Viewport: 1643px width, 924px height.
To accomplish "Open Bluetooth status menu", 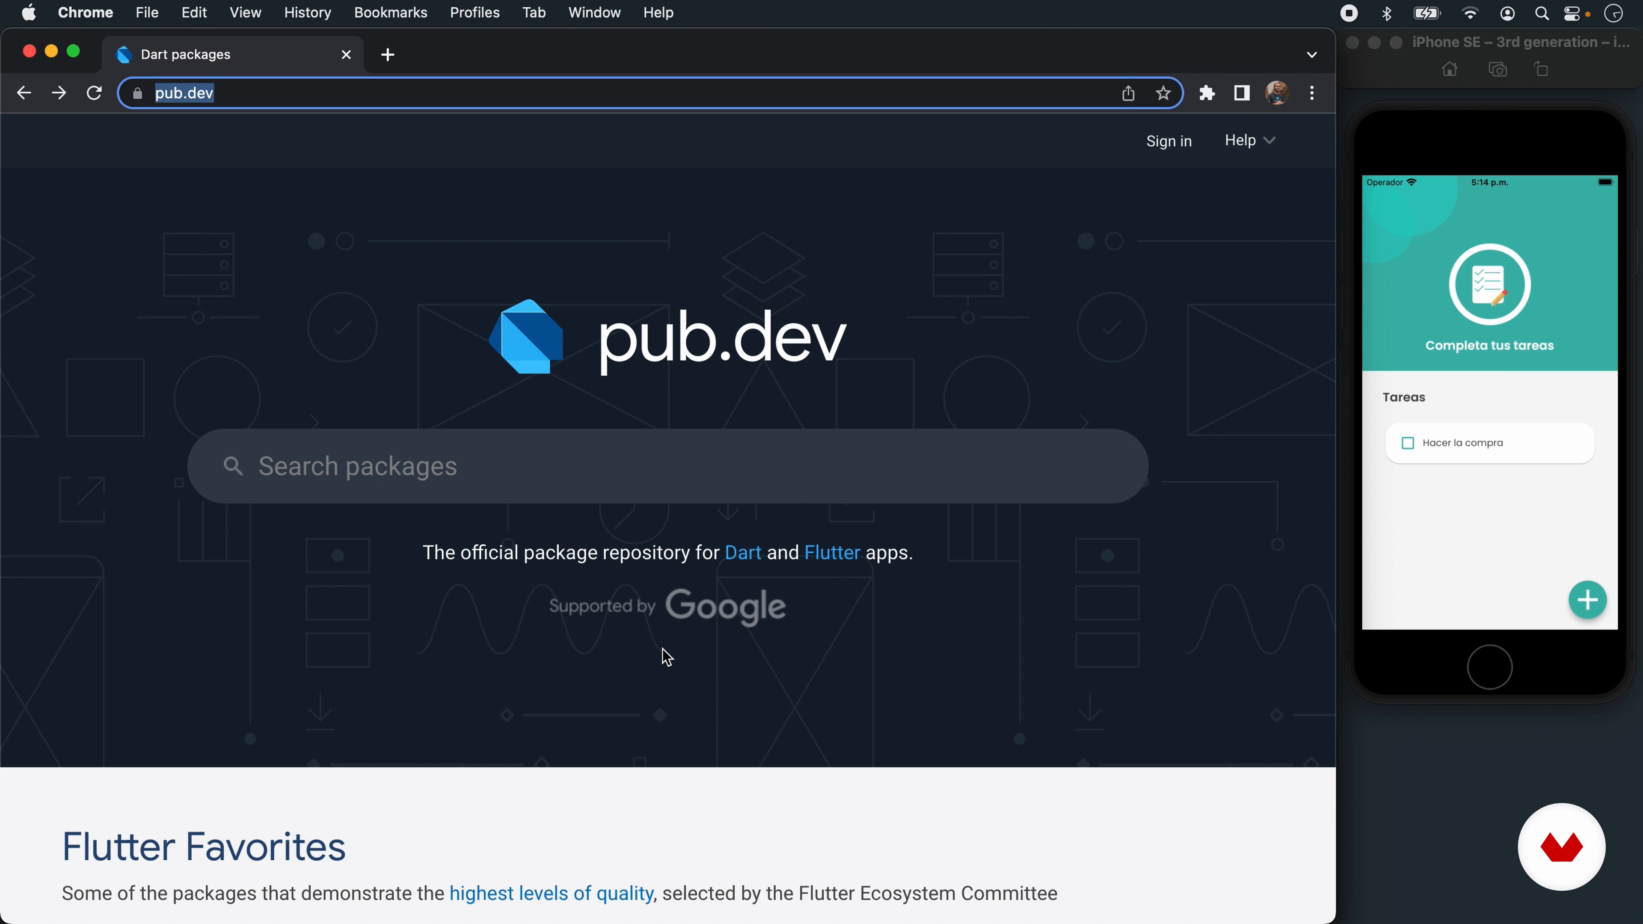I will pos(1387,13).
